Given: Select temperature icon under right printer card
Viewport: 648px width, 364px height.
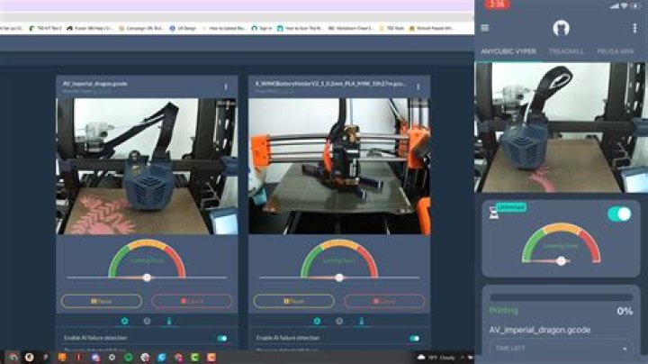Looking at the screenshot, I should (362, 321).
